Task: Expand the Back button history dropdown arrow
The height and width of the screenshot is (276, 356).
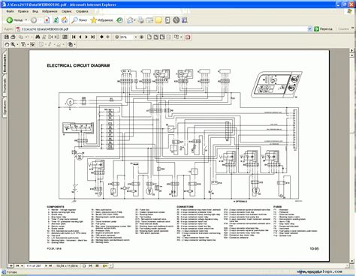Action: coord(26,20)
